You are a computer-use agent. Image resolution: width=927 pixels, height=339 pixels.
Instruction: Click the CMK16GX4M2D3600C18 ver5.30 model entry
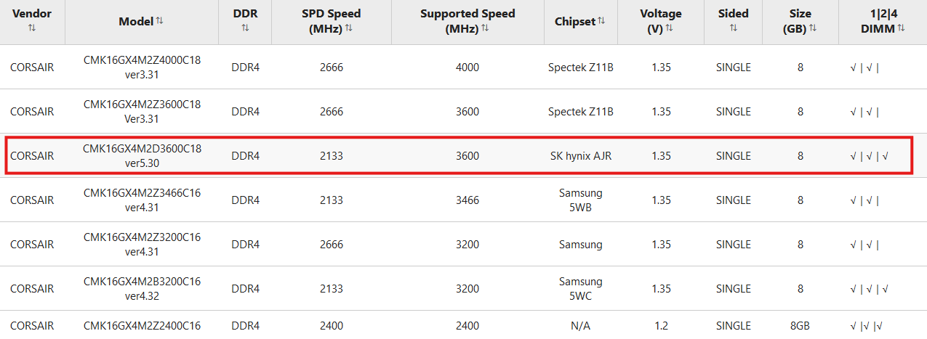(x=142, y=156)
